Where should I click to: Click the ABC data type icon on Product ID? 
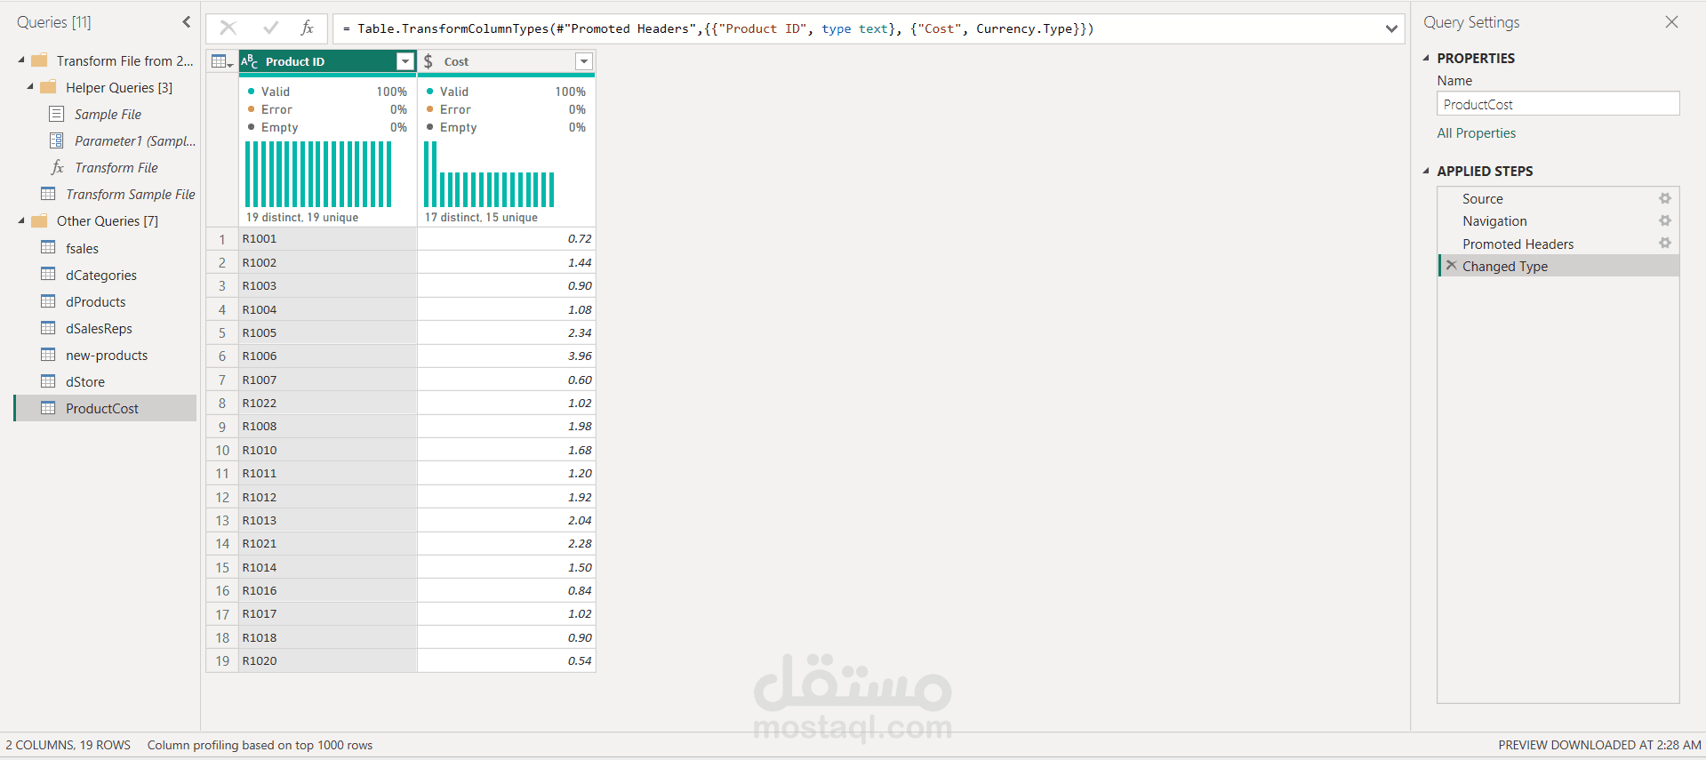click(250, 61)
